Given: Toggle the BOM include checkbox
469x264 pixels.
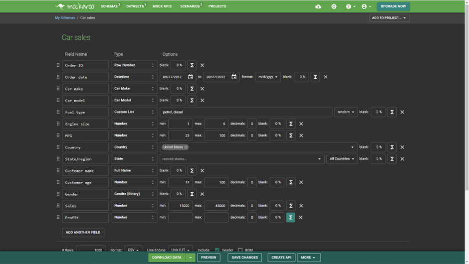Looking at the screenshot, I should (240, 250).
